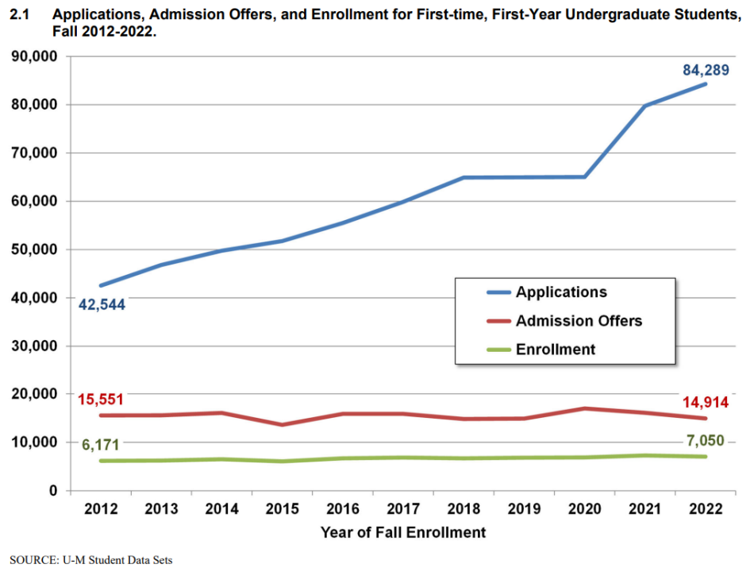750x572 pixels.
Task: Click the 2022 x-axis year label
Action: pos(706,508)
